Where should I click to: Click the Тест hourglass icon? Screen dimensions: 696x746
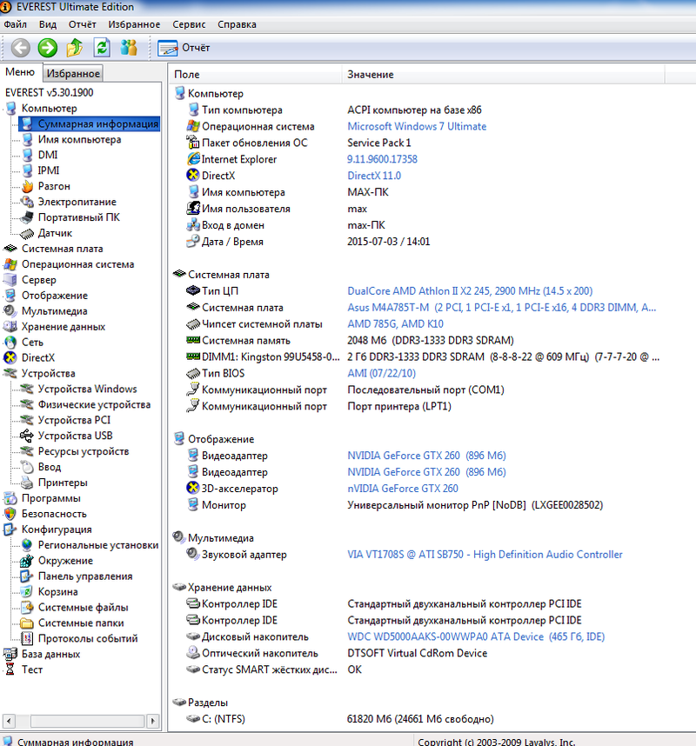(10, 669)
